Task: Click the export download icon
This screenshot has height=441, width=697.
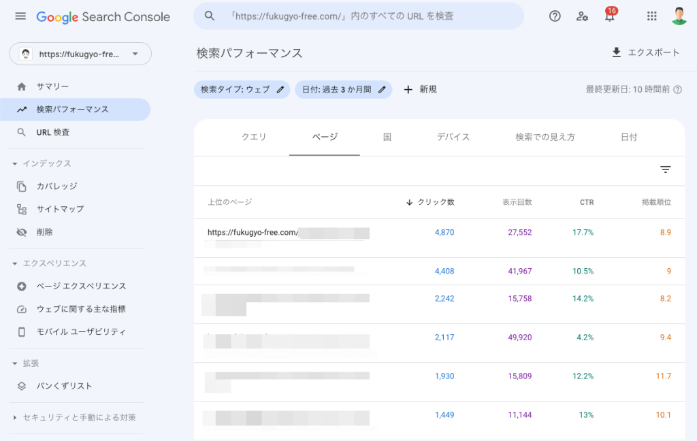Action: pos(616,52)
